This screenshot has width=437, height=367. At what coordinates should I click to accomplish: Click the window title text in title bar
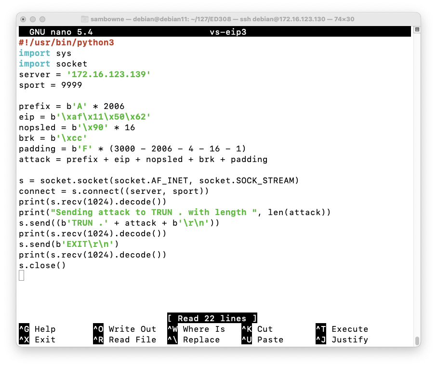click(x=223, y=19)
